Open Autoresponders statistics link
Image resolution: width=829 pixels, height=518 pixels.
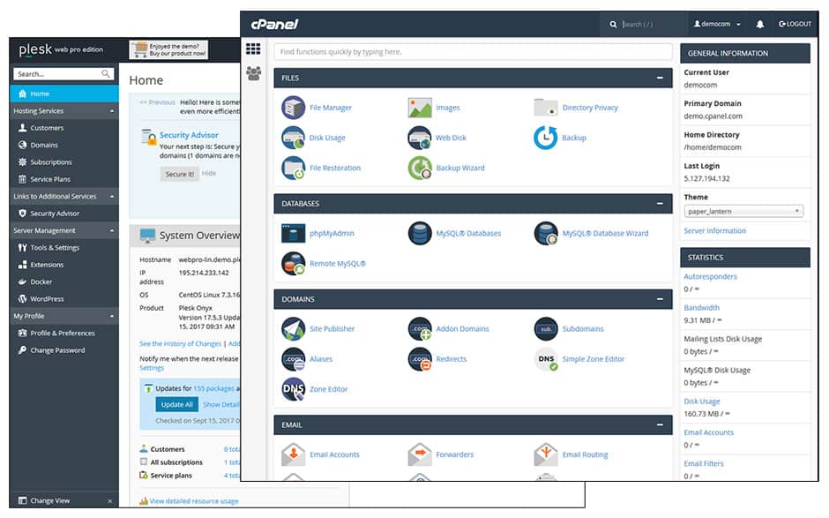[710, 276]
